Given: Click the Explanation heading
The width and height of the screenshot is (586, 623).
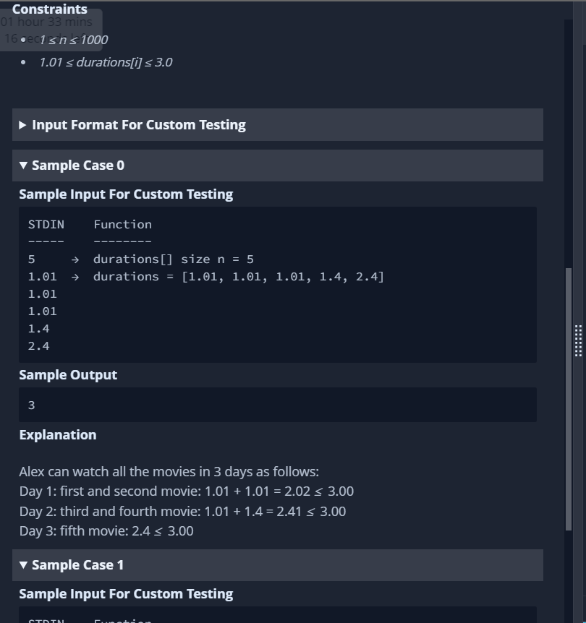Looking at the screenshot, I should pos(58,434).
